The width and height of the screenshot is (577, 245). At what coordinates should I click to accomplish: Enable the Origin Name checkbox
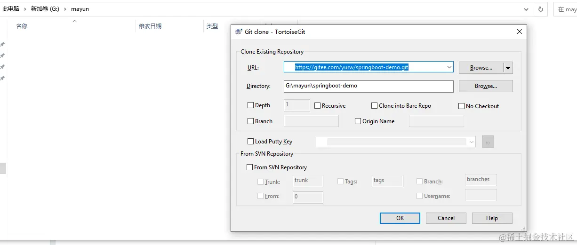pos(358,121)
